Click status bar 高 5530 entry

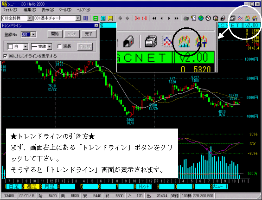coord(70,196)
